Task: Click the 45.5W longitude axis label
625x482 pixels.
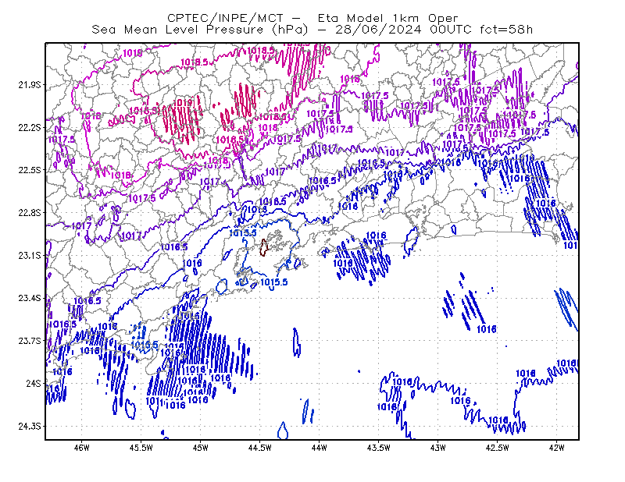Action: pyautogui.click(x=141, y=448)
